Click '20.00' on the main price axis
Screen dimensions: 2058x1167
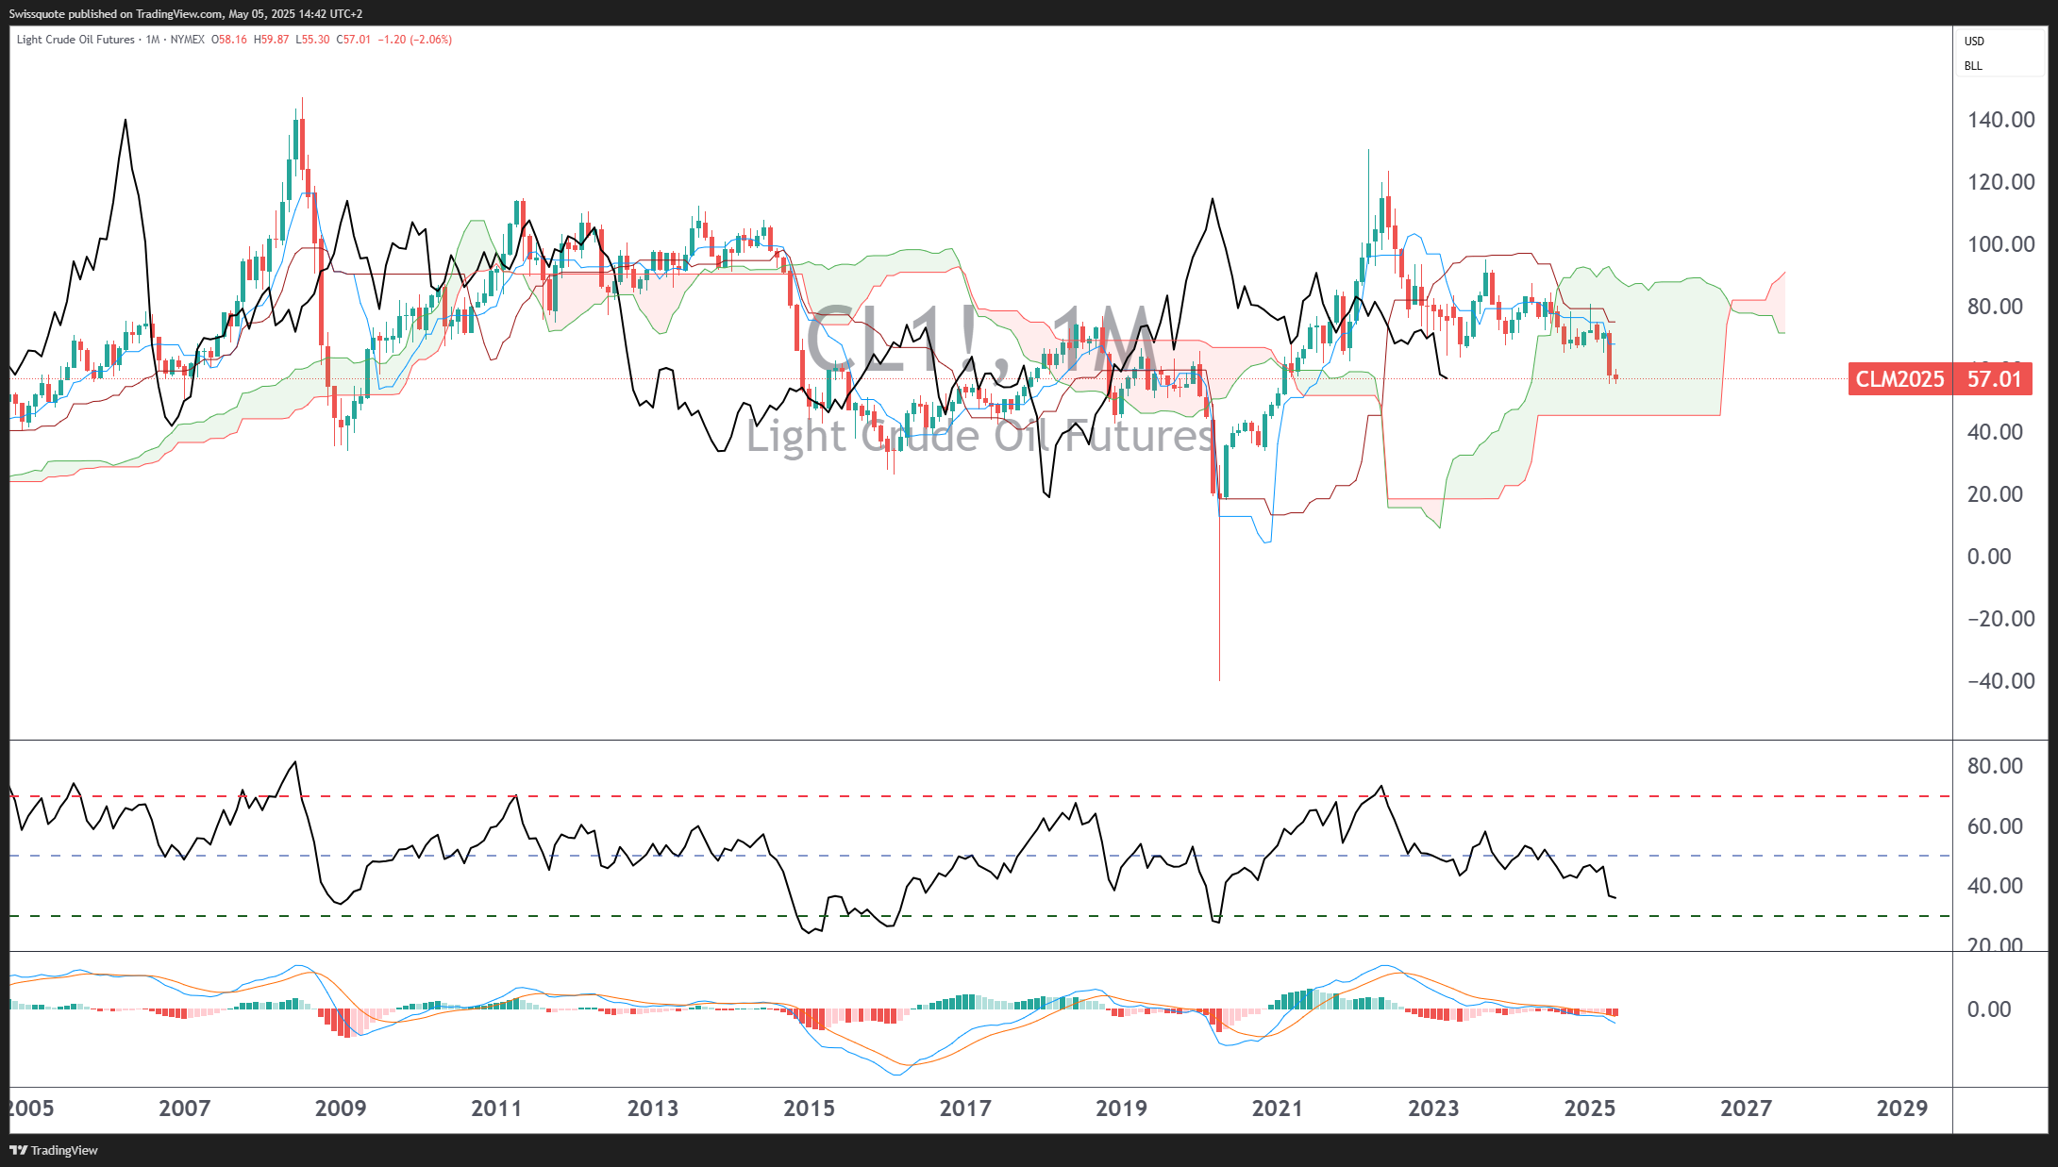point(1995,494)
